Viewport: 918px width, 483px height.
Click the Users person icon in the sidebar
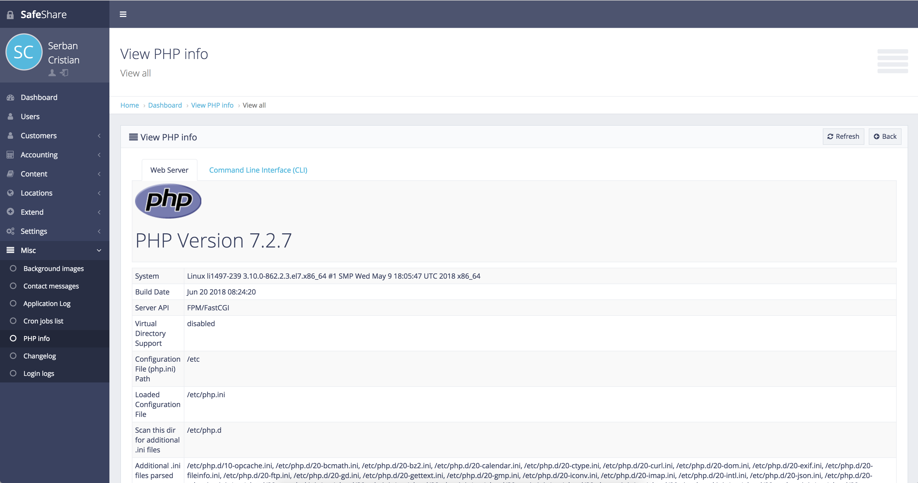[10, 117]
